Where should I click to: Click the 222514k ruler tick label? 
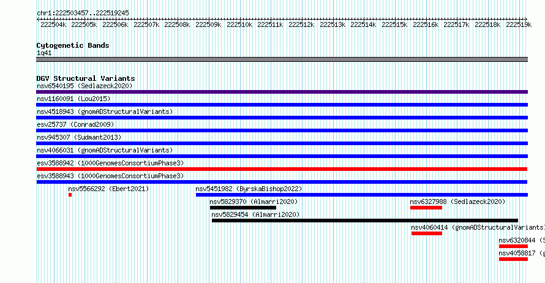pyautogui.click(x=364, y=25)
